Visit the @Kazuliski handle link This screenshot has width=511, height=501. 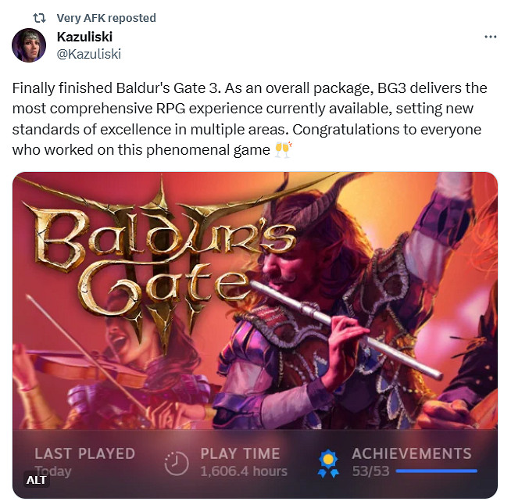[89, 54]
